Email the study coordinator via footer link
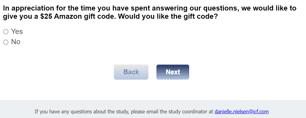This screenshot has height=118, width=306. tap(241, 112)
